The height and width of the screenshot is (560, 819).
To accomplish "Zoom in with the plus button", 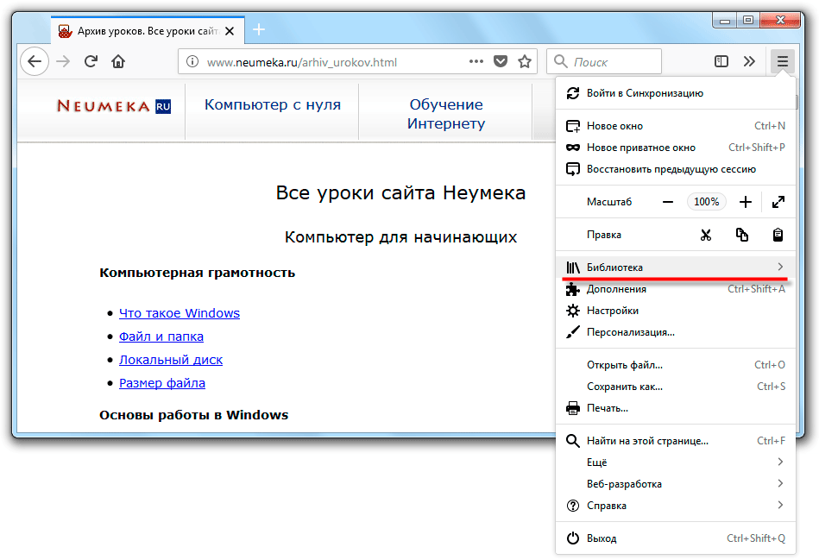I will tap(746, 202).
